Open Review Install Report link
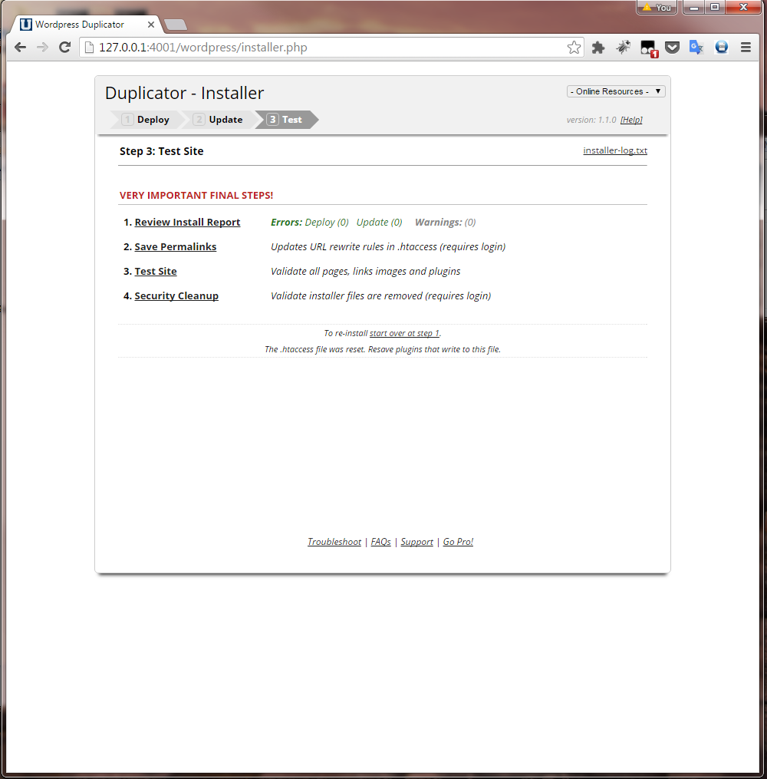 [x=187, y=222]
